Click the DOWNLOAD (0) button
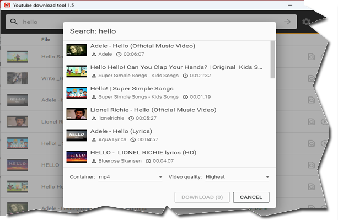338x220 pixels. (x=202, y=197)
